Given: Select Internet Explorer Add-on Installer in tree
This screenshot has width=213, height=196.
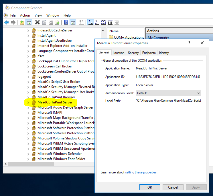Looking at the screenshot, I should 62,46.
